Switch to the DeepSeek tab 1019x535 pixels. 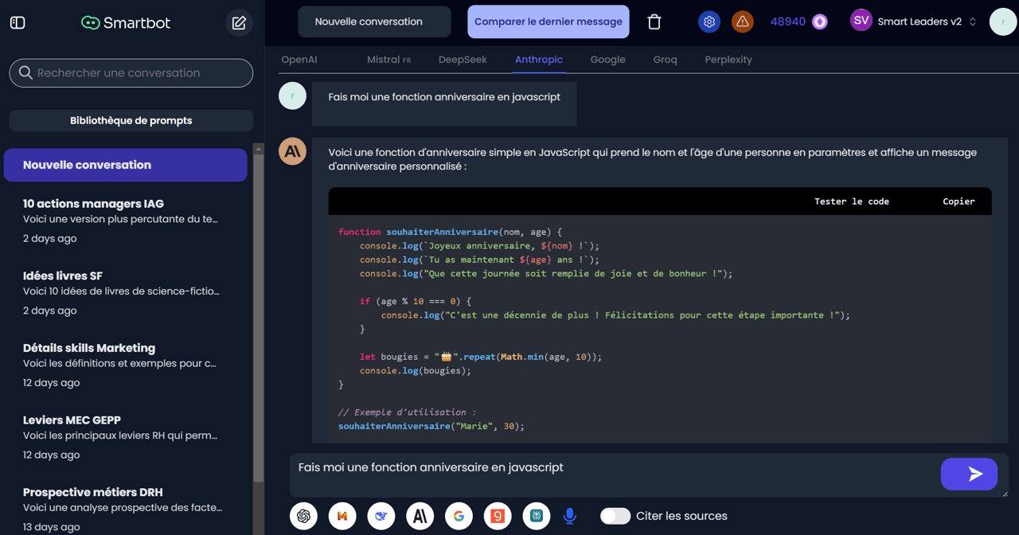463,60
